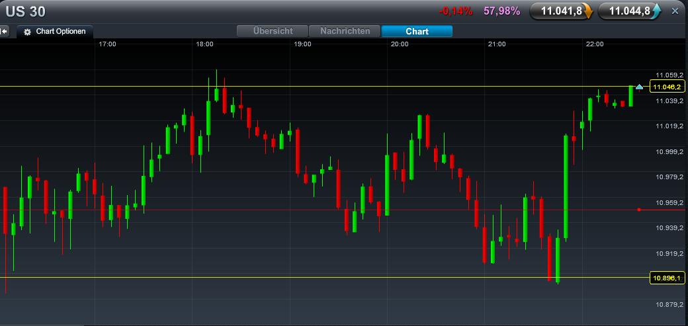Click the 11.059,2 price axis label
688x326 pixels.
(669, 75)
